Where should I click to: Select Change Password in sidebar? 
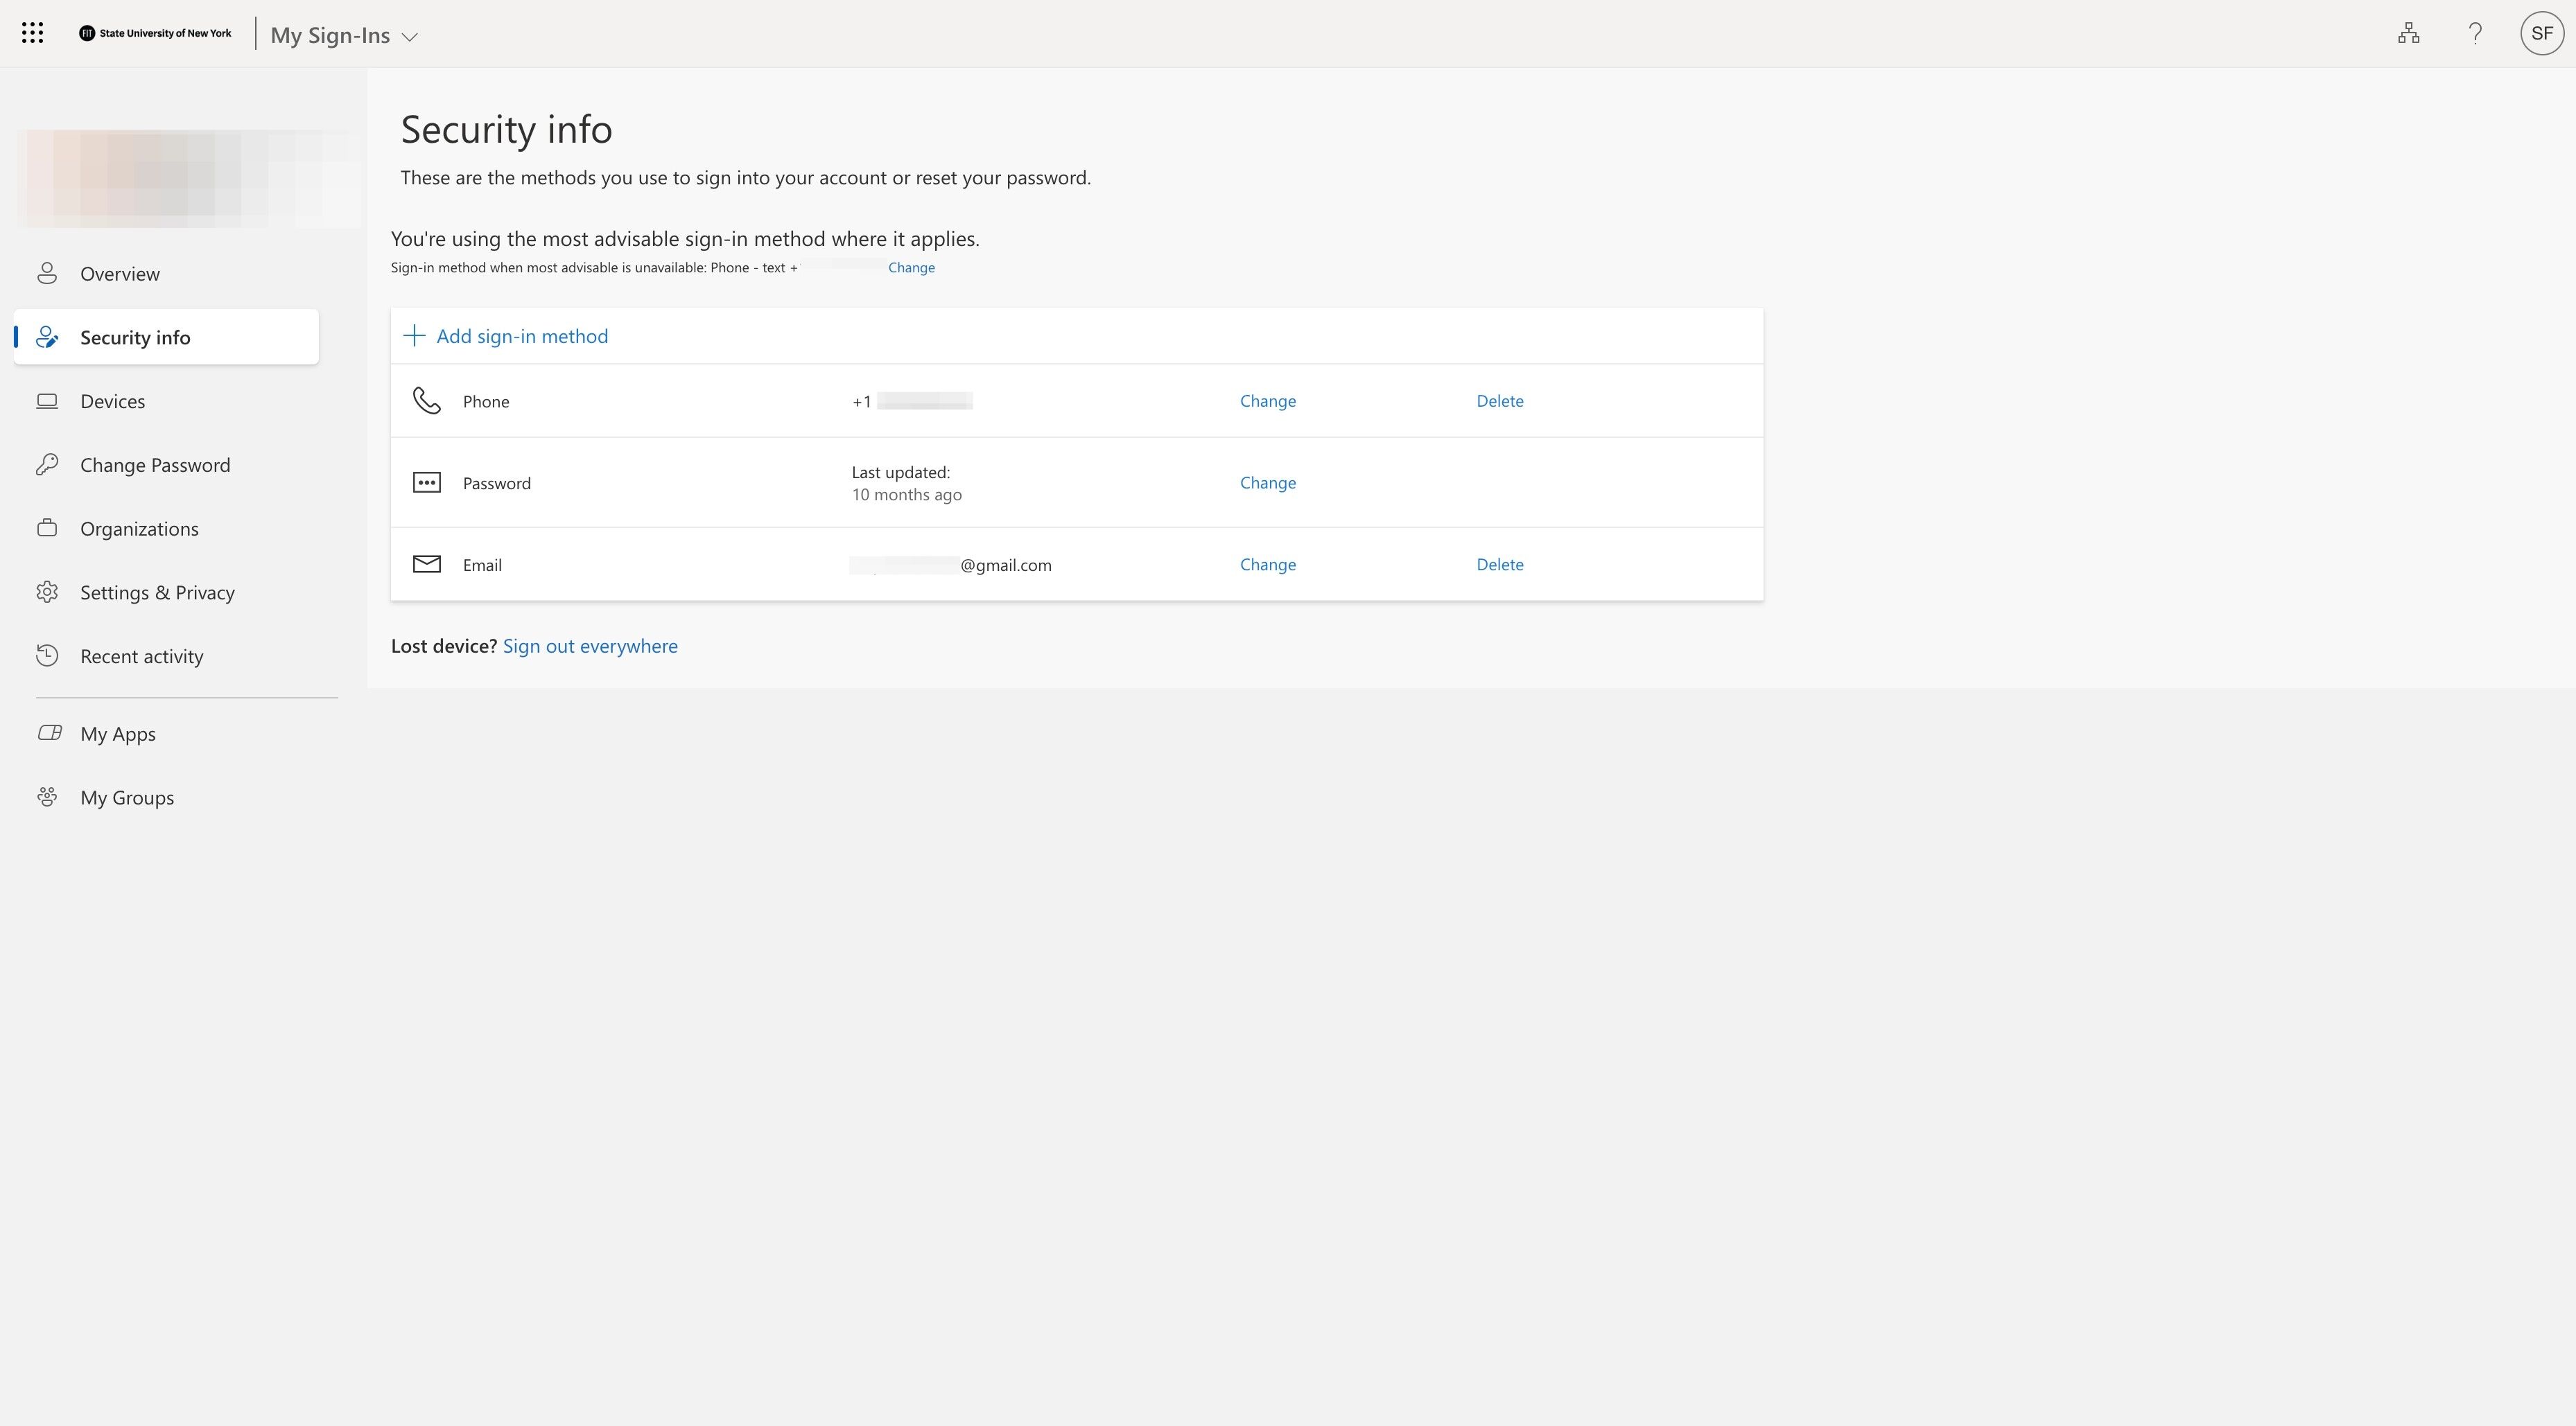[155, 465]
